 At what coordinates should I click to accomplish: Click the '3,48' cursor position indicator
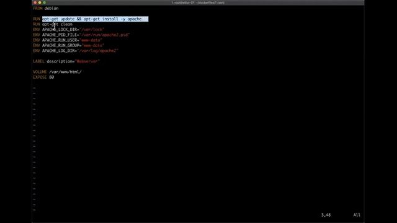326,215
